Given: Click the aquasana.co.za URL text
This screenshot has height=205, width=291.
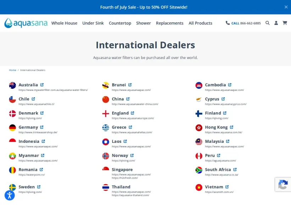Looking at the screenshot, I should (221, 175).
